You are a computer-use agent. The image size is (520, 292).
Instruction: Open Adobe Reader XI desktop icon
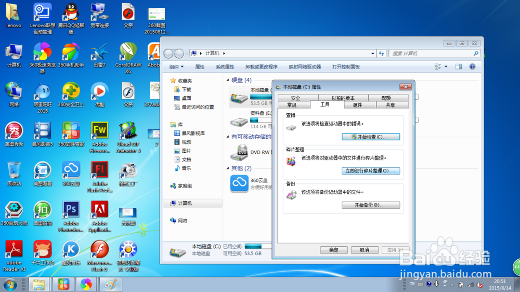[14, 256]
